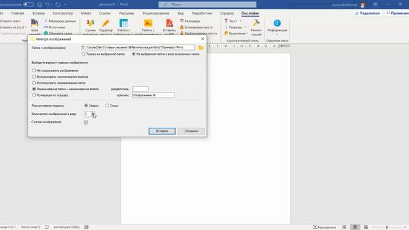This screenshot has height=230, width=409.
Task: Choose 'Наименование папки + наименование файла'
Action: (65, 89)
